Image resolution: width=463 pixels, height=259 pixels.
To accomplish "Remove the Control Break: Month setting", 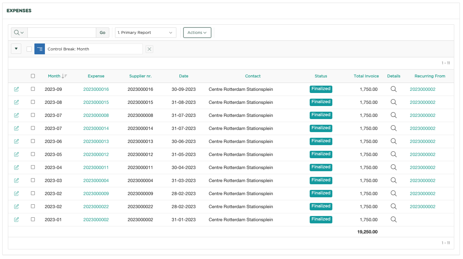I will [x=149, y=49].
